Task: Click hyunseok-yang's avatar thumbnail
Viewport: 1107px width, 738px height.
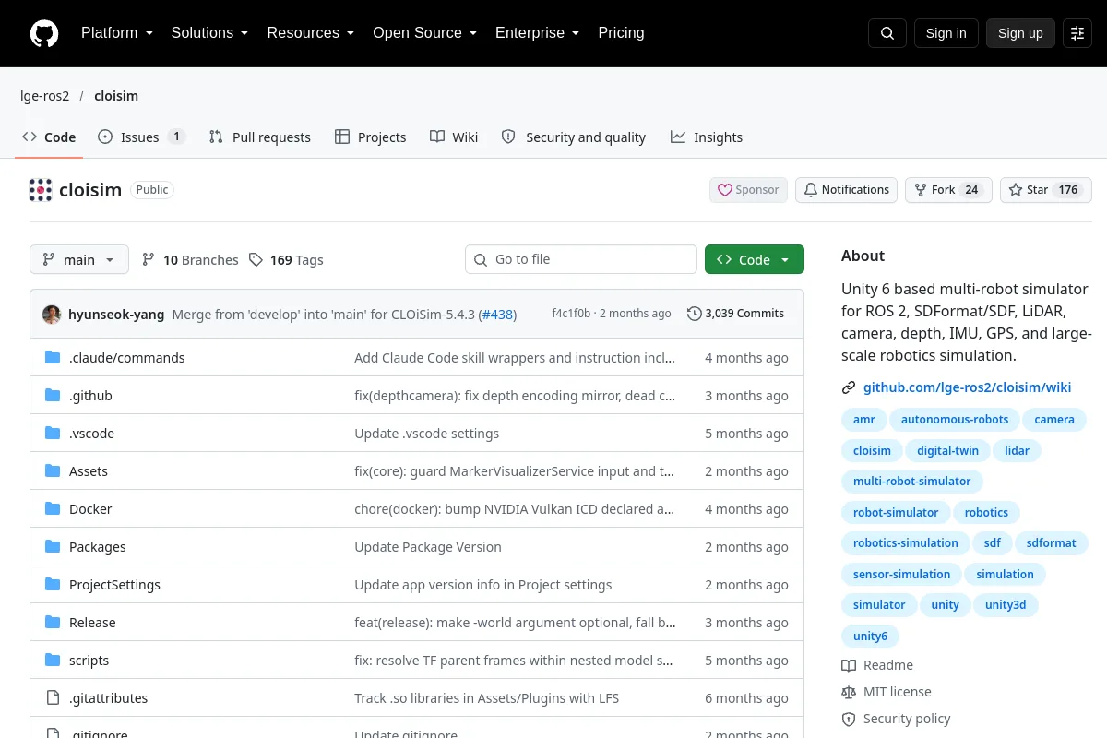Action: point(52,314)
